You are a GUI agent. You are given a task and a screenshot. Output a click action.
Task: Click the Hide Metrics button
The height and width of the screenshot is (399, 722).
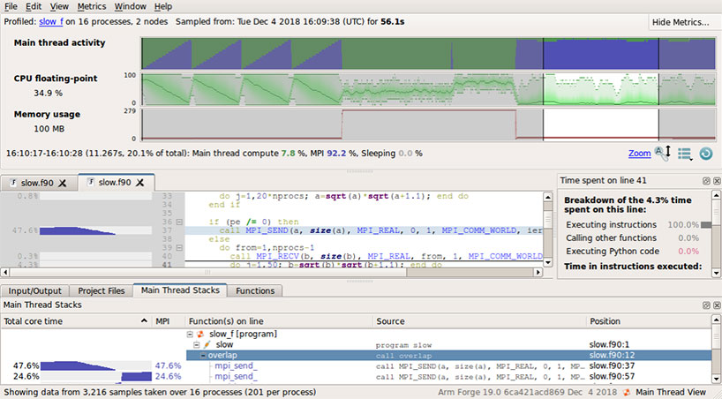point(680,22)
